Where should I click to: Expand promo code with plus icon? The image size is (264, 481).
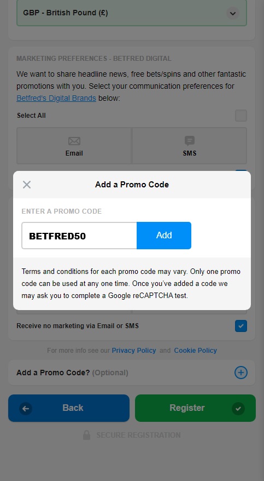(x=240, y=373)
